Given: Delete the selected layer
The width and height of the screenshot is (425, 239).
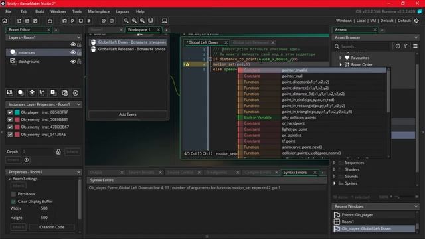Looking at the screenshot, I should tap(76, 93).
